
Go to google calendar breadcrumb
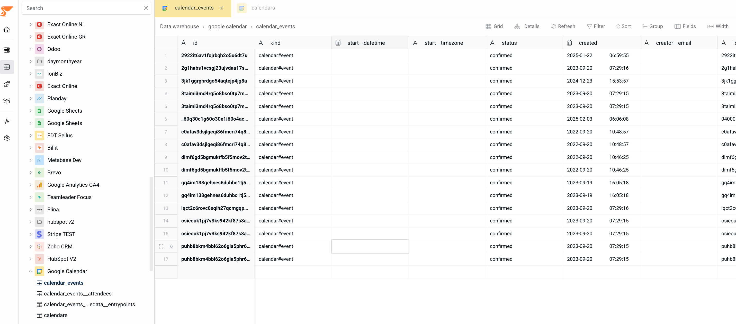point(227,26)
